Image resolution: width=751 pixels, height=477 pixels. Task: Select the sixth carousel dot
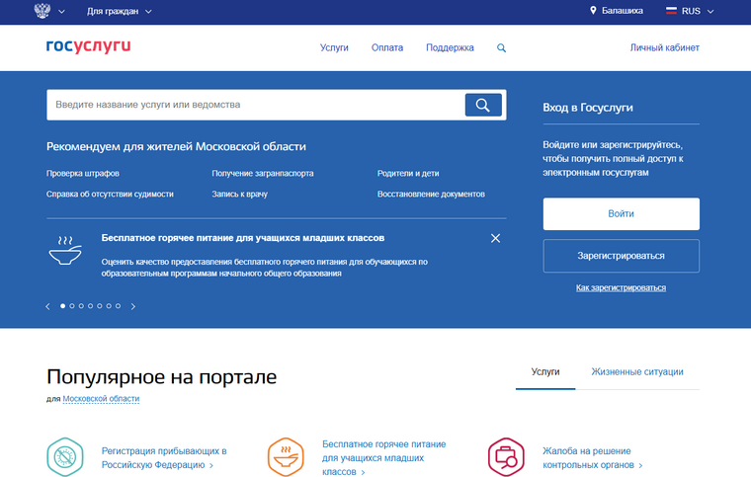(109, 306)
